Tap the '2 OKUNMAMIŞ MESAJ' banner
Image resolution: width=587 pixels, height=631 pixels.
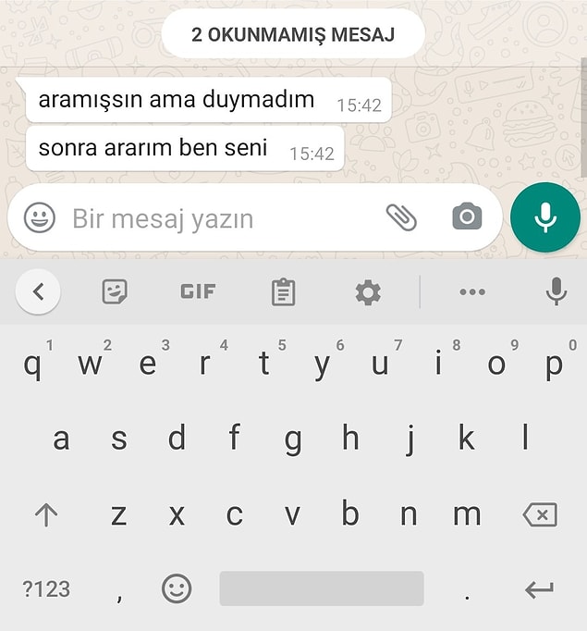[x=293, y=34]
